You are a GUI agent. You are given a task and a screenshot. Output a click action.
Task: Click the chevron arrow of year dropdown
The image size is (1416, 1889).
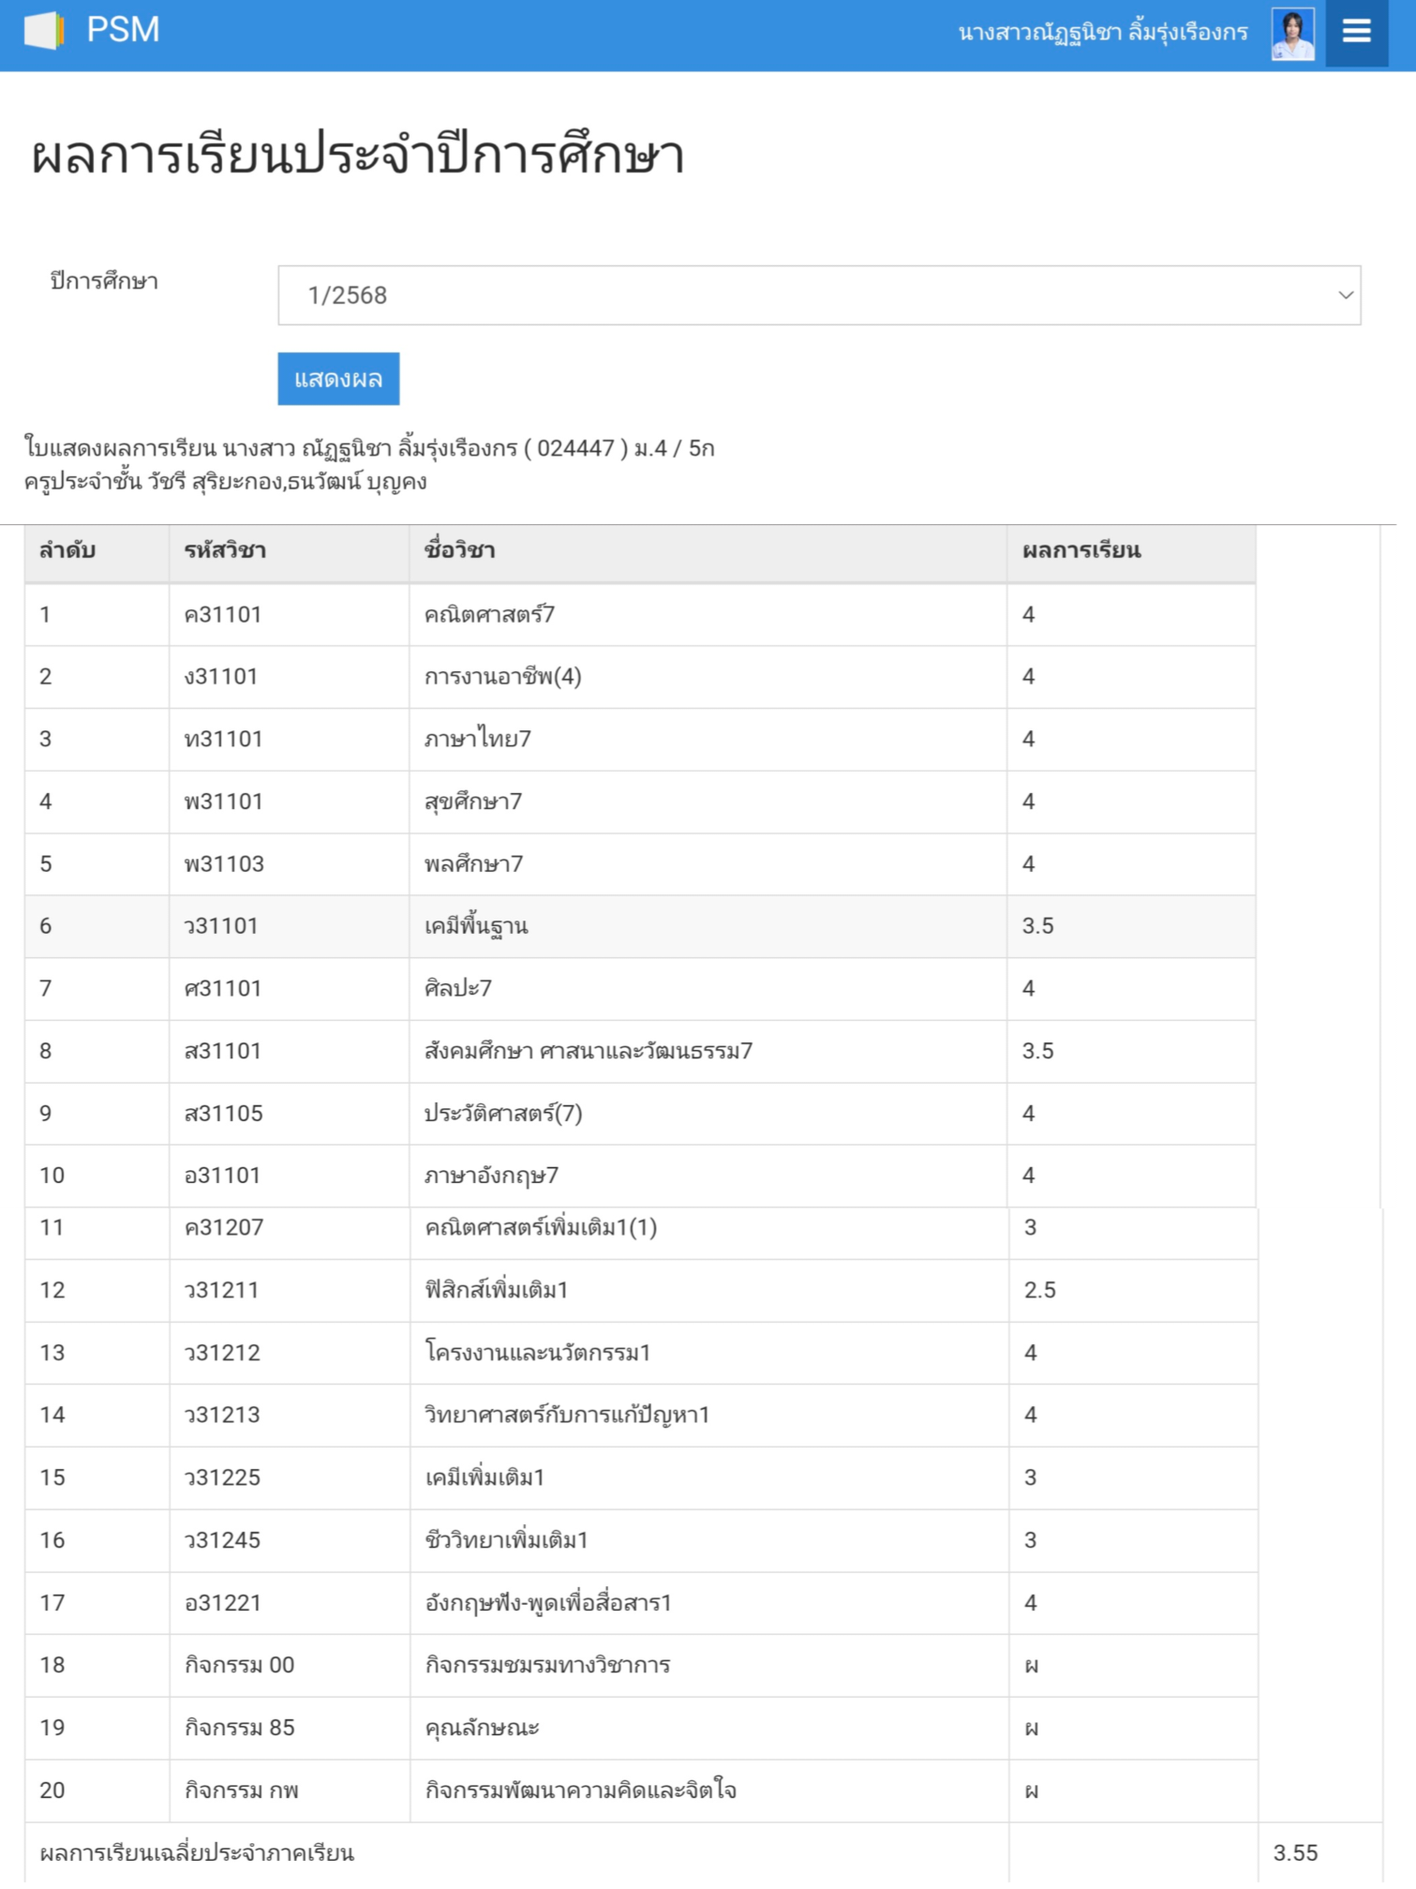[1346, 295]
